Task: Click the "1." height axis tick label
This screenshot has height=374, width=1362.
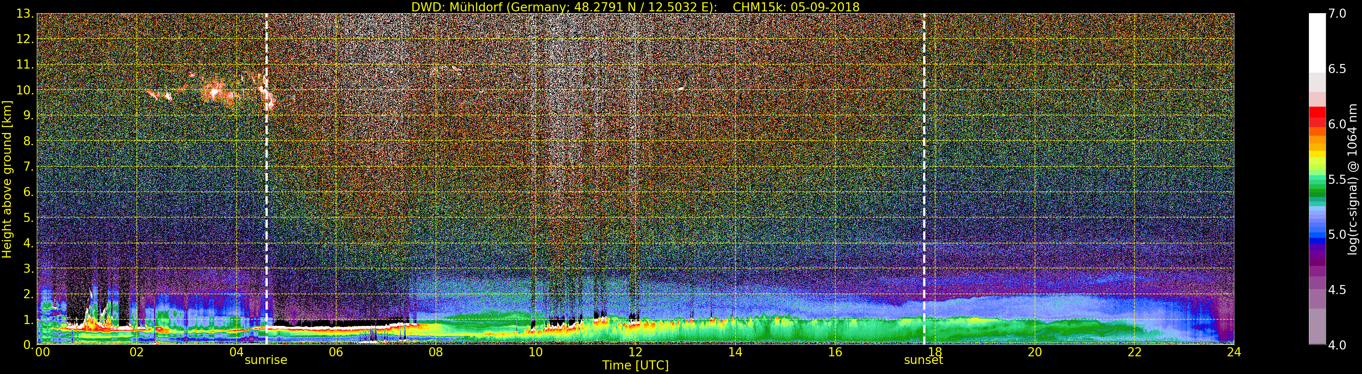Action: point(28,319)
